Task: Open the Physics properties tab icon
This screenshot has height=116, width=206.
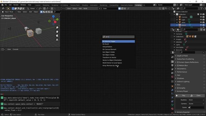Action: pyautogui.click(x=173, y=98)
